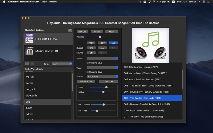Turn Shuffle ON
Image resolution: width=213 pixels, height=133 pixels.
(91, 53)
